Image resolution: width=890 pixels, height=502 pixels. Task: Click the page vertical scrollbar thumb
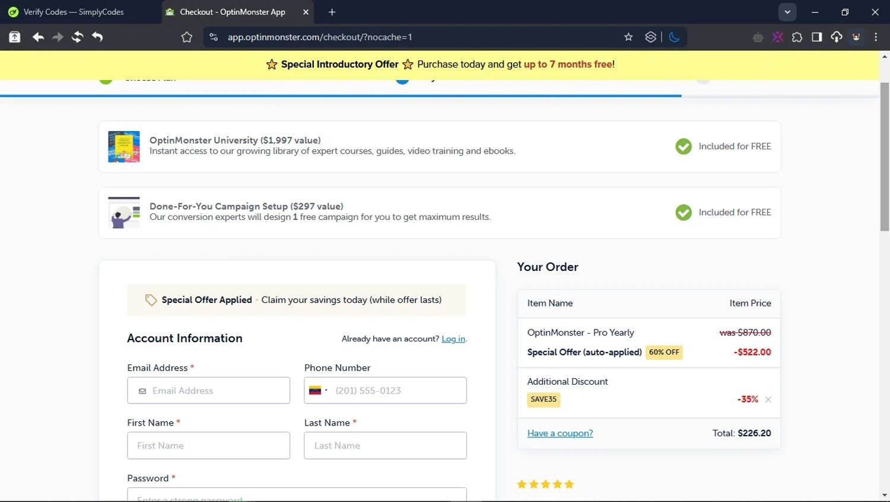[x=885, y=157]
